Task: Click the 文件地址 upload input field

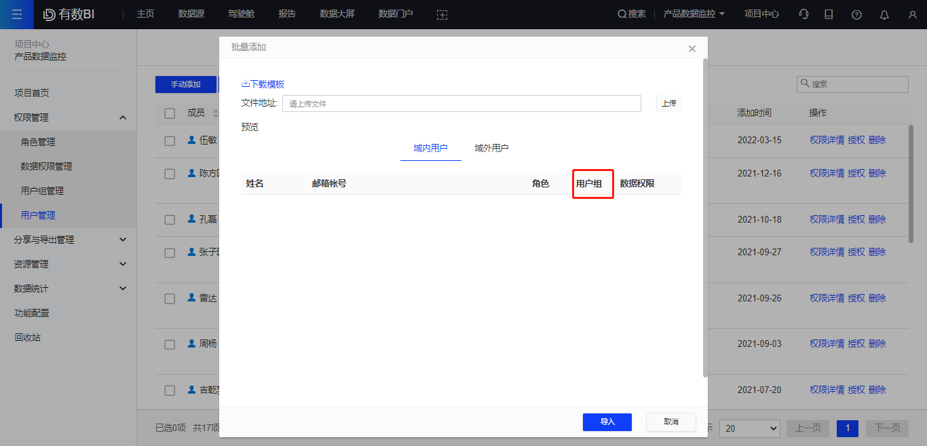Action: (x=461, y=103)
